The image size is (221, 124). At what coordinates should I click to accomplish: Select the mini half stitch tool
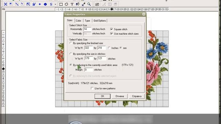[22, 4]
